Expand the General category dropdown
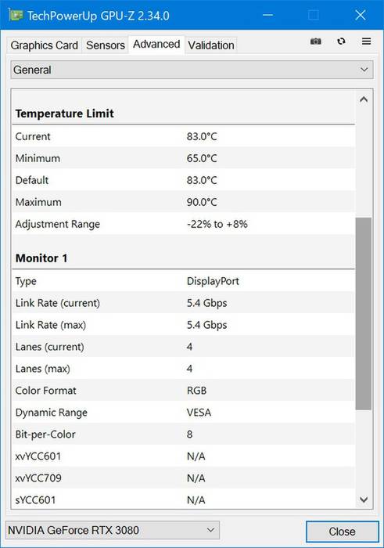The image size is (384, 548). [192, 70]
